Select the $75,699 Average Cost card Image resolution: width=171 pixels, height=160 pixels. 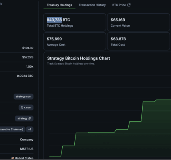click(75, 41)
